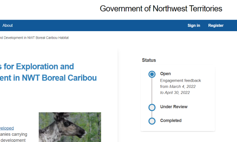The width and height of the screenshot is (237, 142).
Task: Click the Status heading
Action: click(x=149, y=60)
